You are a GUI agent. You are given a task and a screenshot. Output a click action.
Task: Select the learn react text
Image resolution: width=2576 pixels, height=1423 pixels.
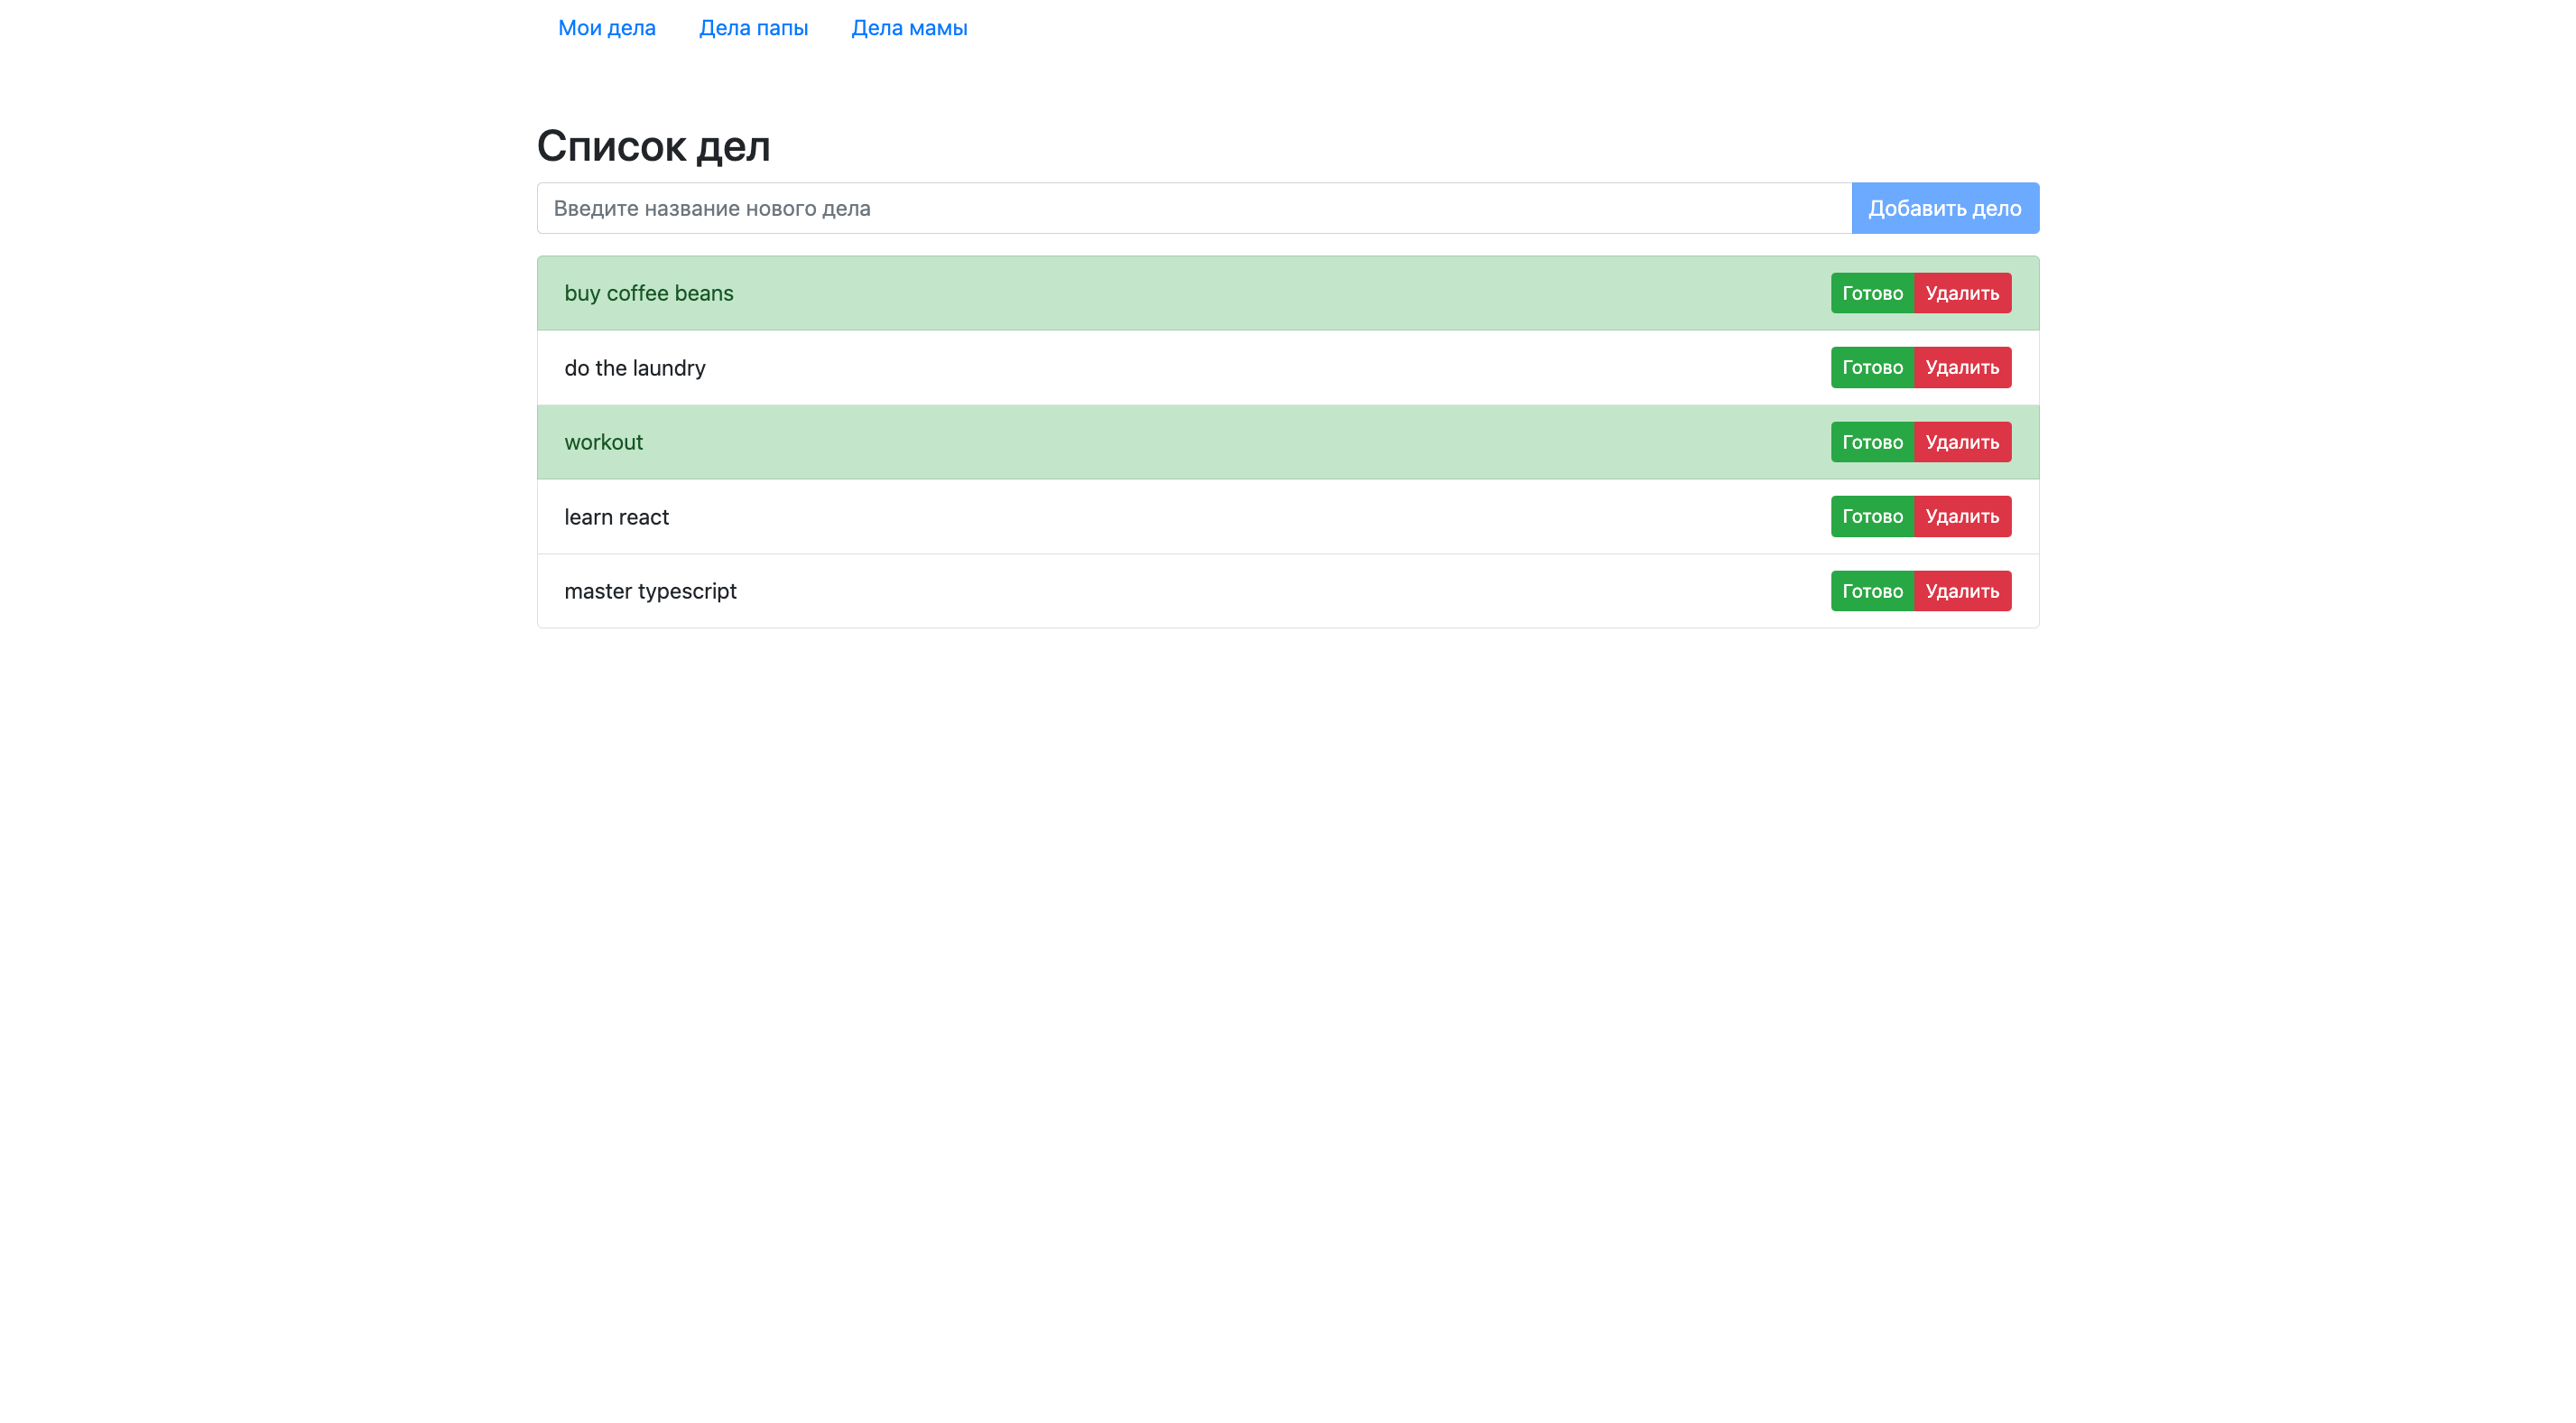(x=616, y=517)
